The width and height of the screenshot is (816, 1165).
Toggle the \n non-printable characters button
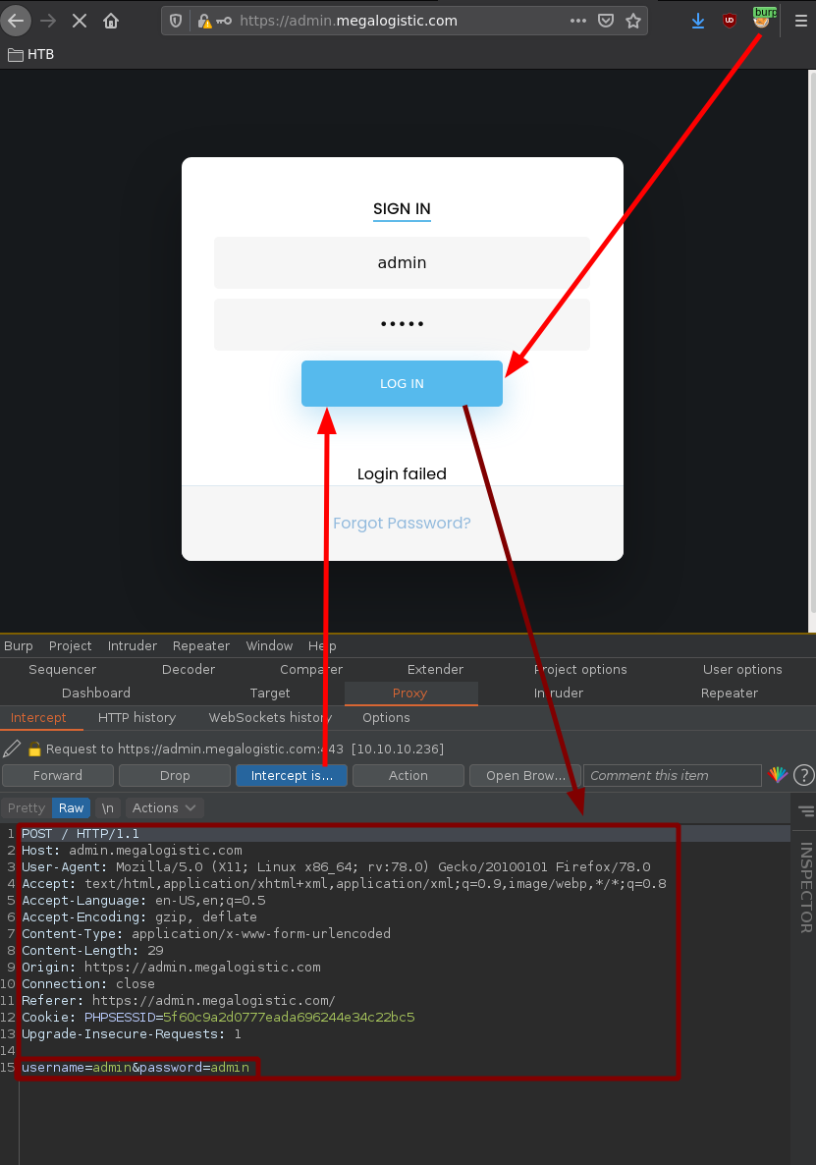coord(108,807)
